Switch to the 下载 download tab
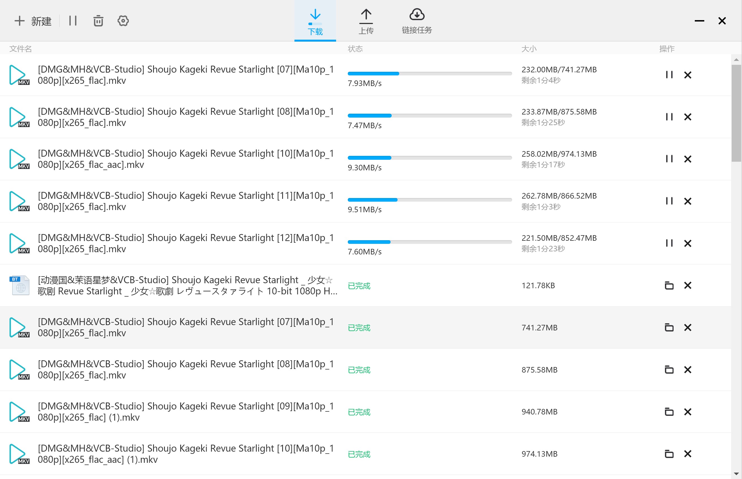The image size is (742, 479). [x=315, y=21]
